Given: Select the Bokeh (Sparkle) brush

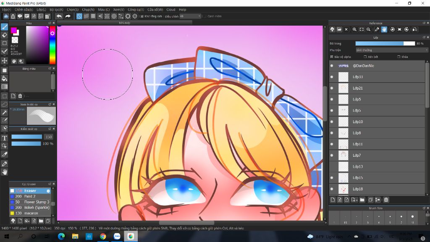Looking at the screenshot, I should coord(30,208).
